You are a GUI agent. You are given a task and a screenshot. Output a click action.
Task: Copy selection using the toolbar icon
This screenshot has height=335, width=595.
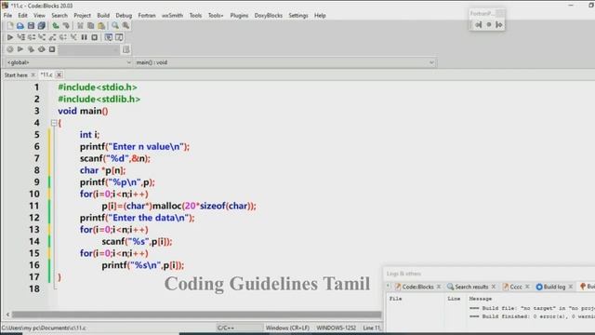point(90,25)
